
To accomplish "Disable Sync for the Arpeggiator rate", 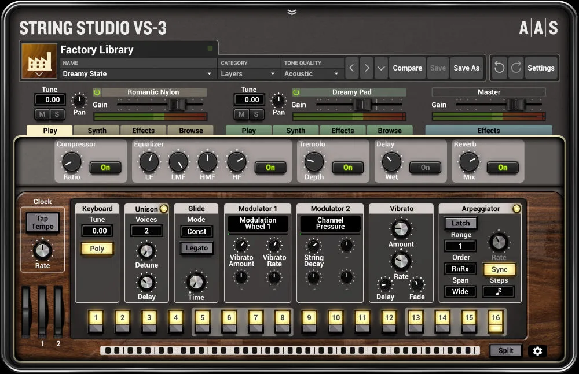I will tap(499, 269).
